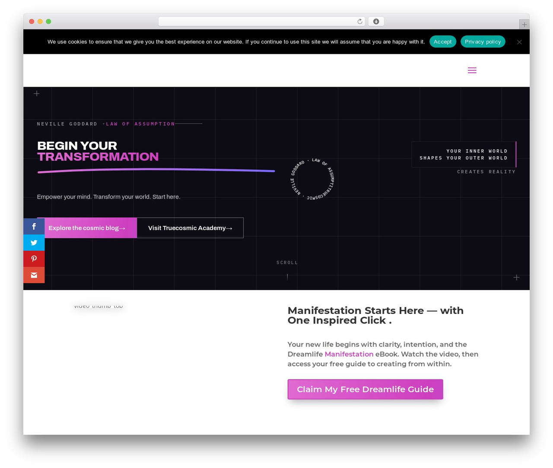
Task: Open the browser downloads button
Action: click(376, 22)
